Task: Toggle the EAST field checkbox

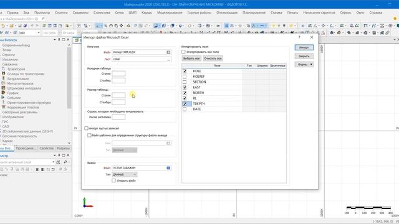Action: click(x=185, y=87)
